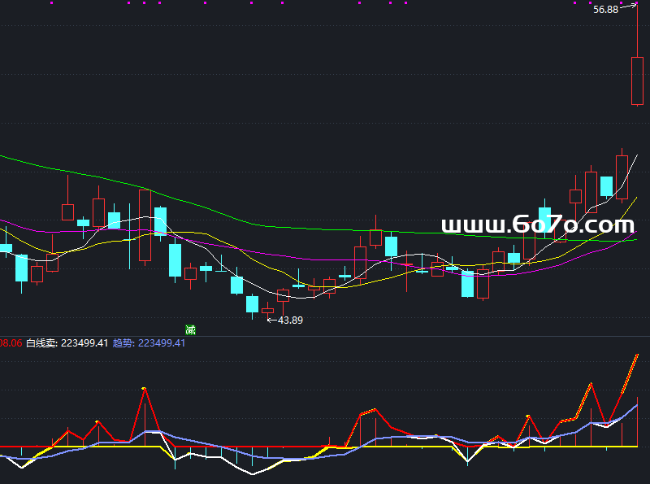
Task: Click the blue 趋势 indicator label
Action: point(123,343)
